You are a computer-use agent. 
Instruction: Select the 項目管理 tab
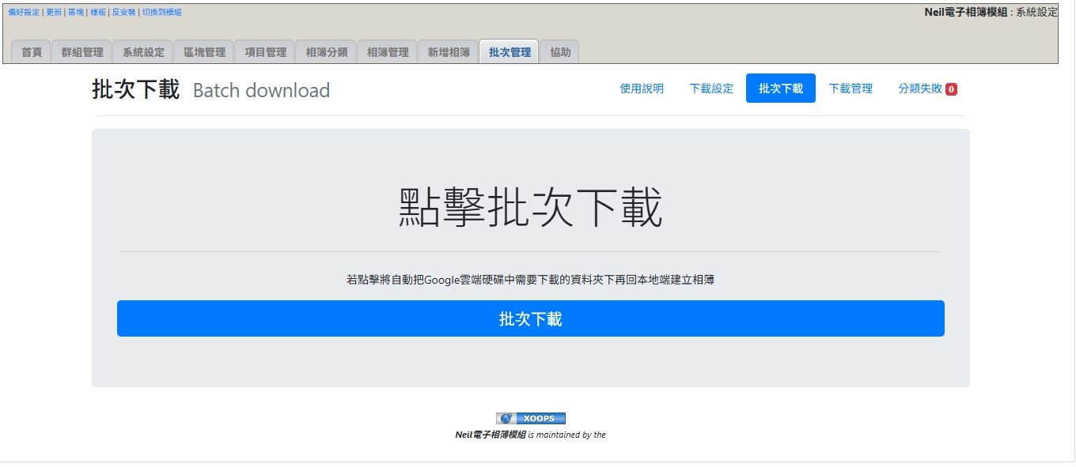[x=265, y=52]
